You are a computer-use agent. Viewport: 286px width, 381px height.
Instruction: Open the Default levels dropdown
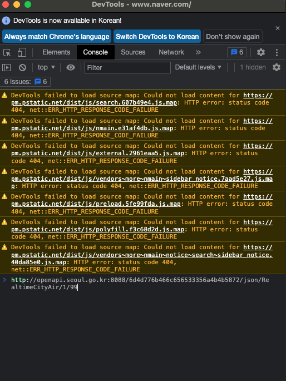tap(198, 67)
